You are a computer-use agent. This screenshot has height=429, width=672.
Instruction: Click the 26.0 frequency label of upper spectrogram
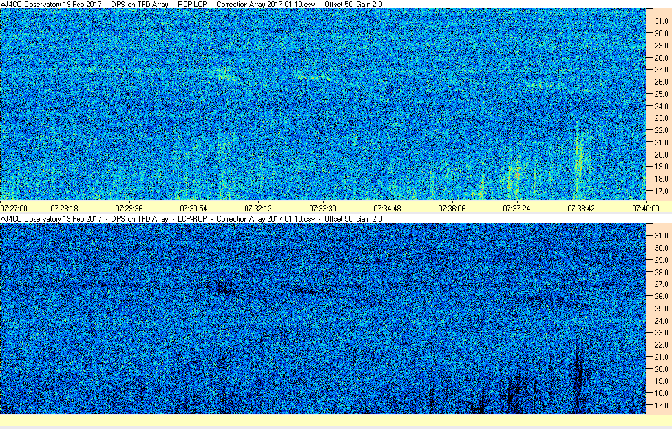click(661, 82)
